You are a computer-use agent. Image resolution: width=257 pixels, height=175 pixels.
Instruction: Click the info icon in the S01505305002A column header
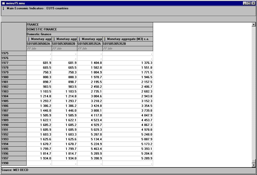point(29,39)
